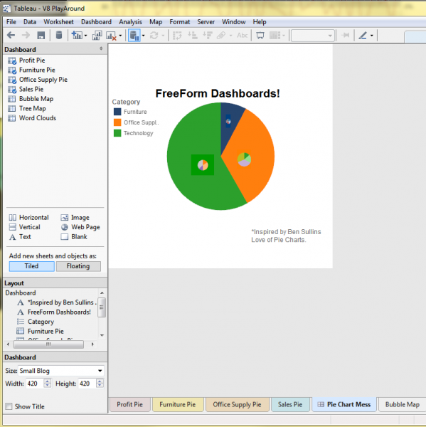Screen dimensions: 426x427
Task: Select the Horizontal layout container object
Action: pos(28,217)
